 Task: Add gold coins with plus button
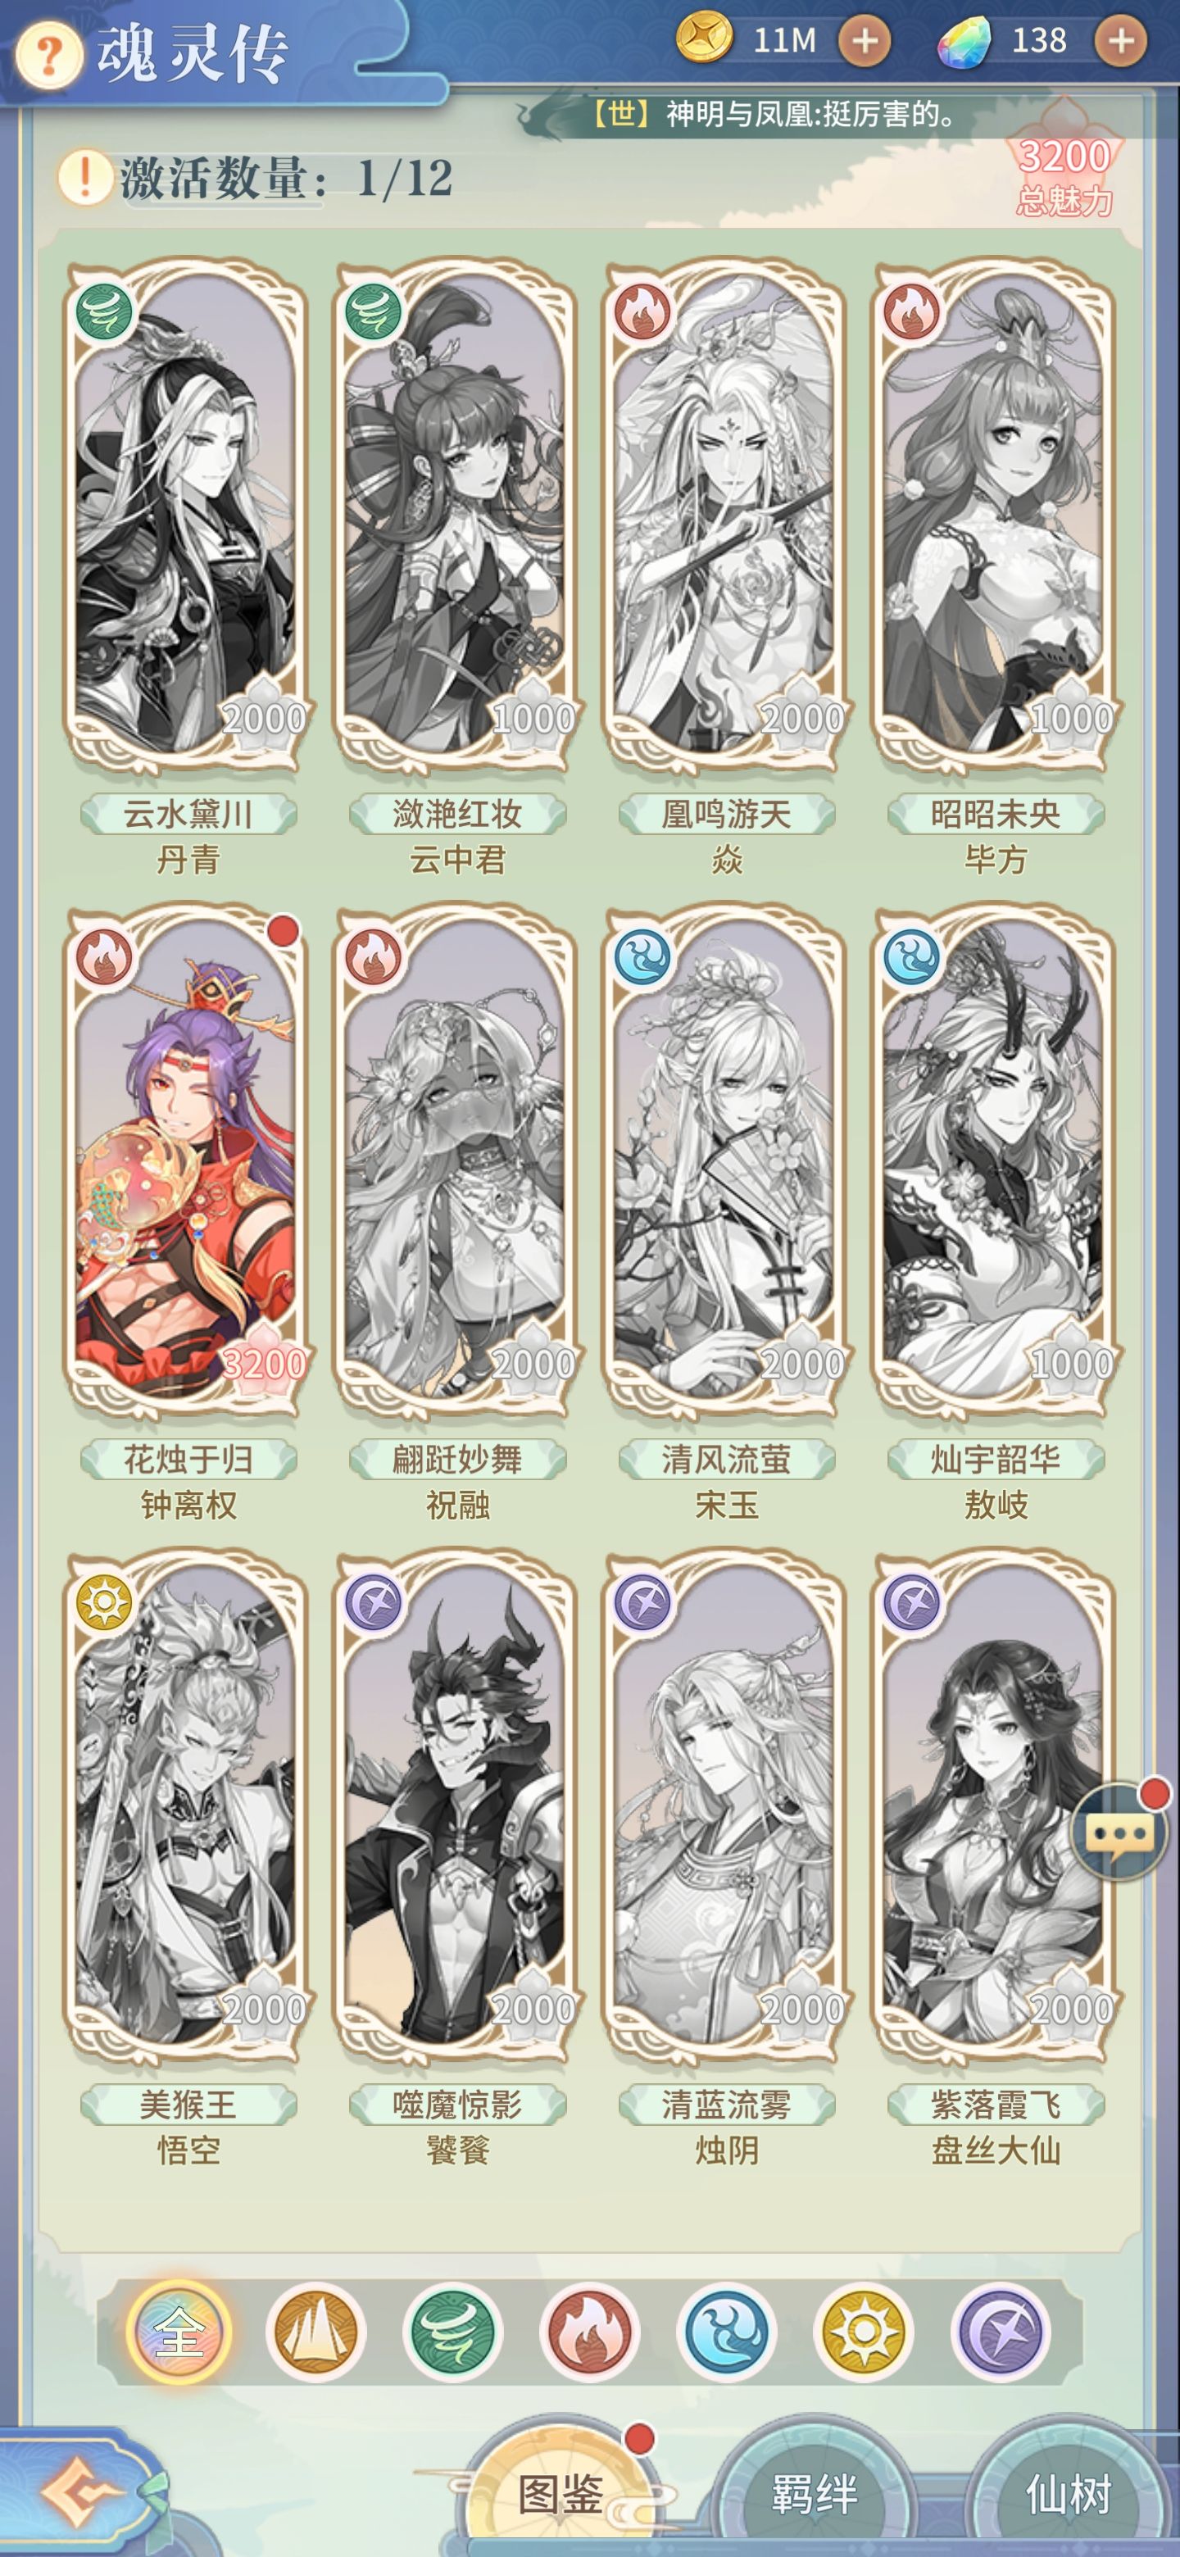(x=865, y=42)
